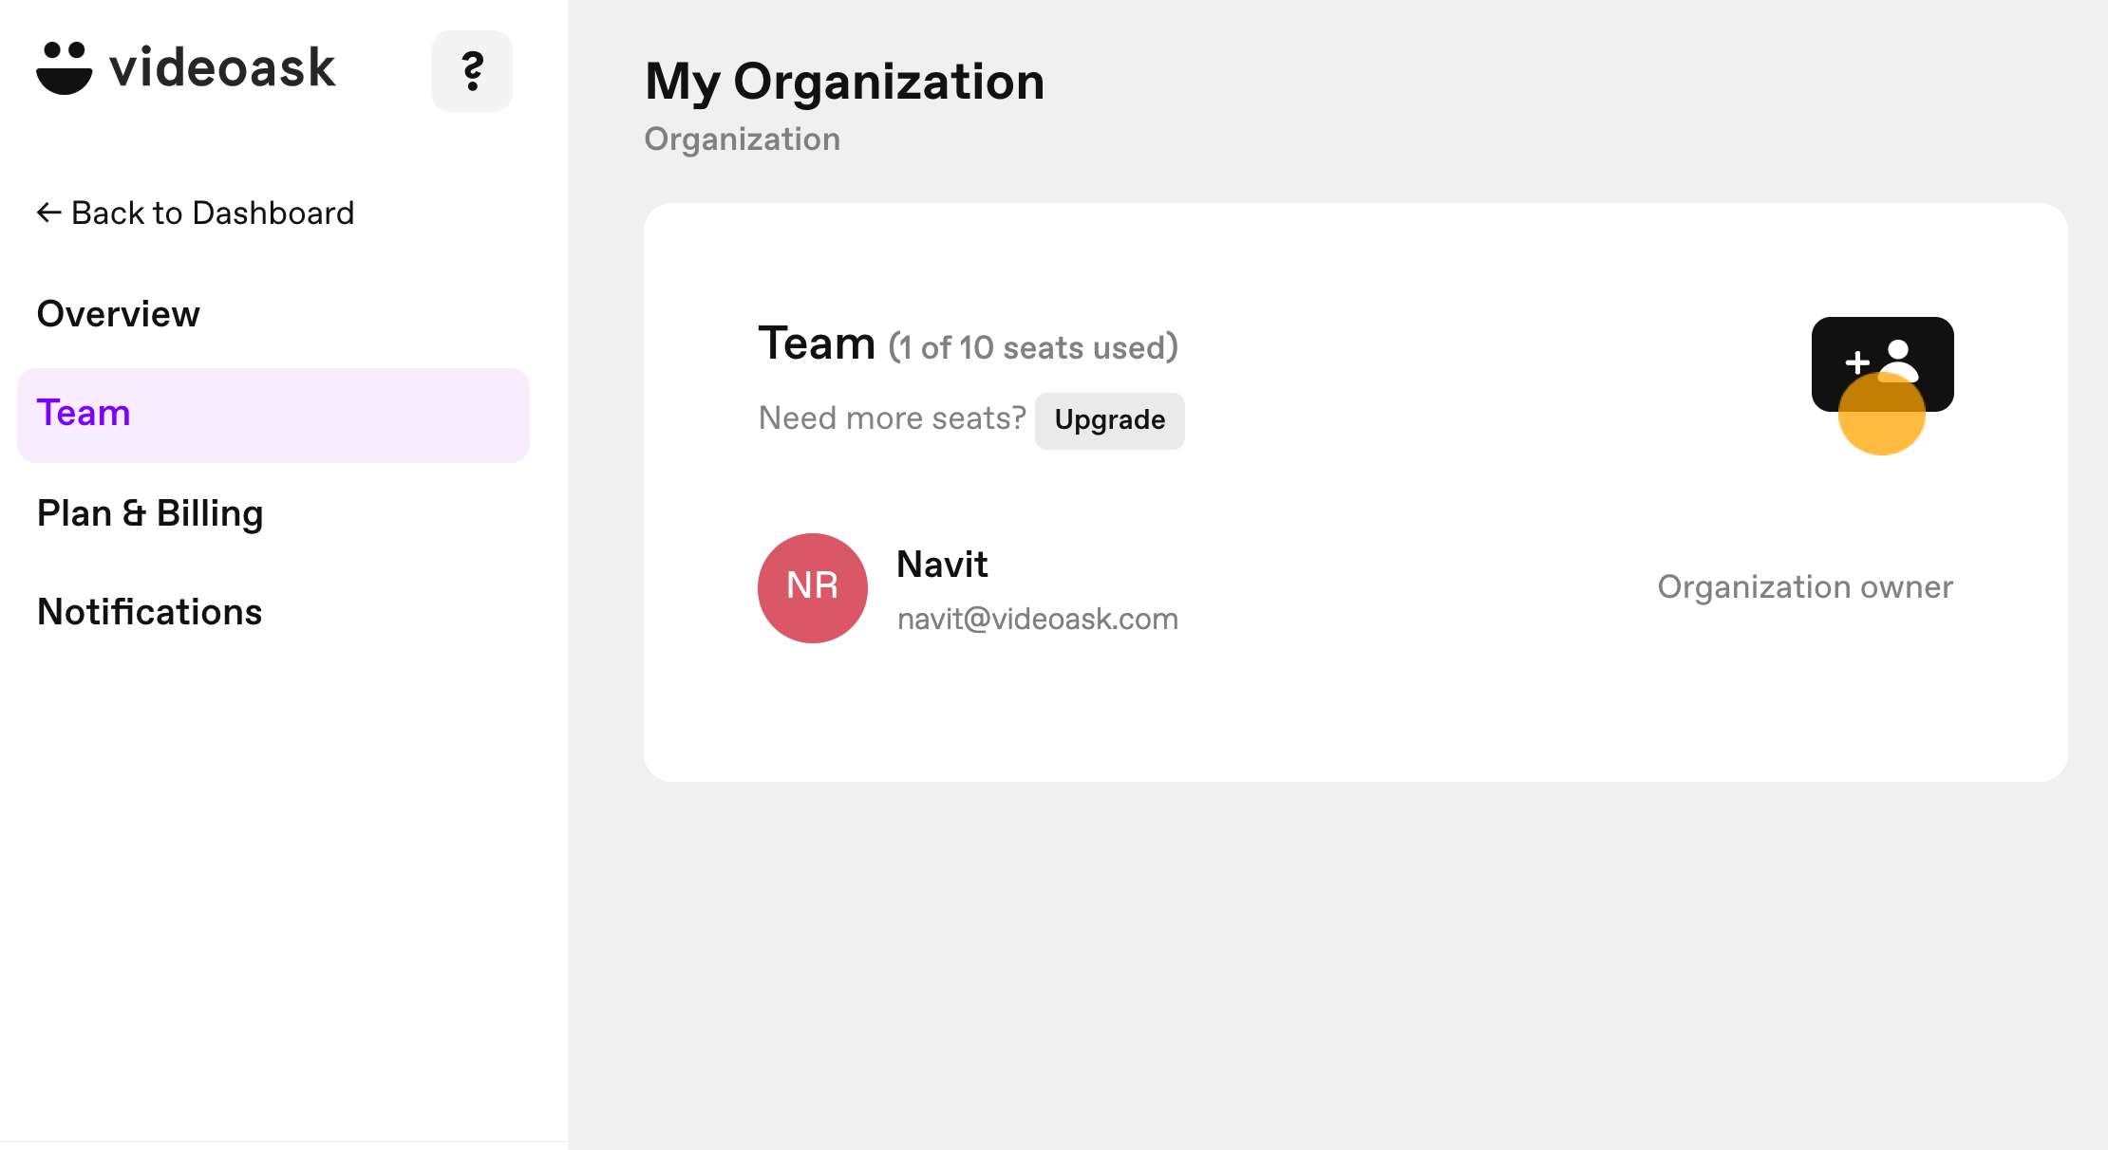Open the help question mark button
This screenshot has width=2108, height=1150.
point(472,71)
